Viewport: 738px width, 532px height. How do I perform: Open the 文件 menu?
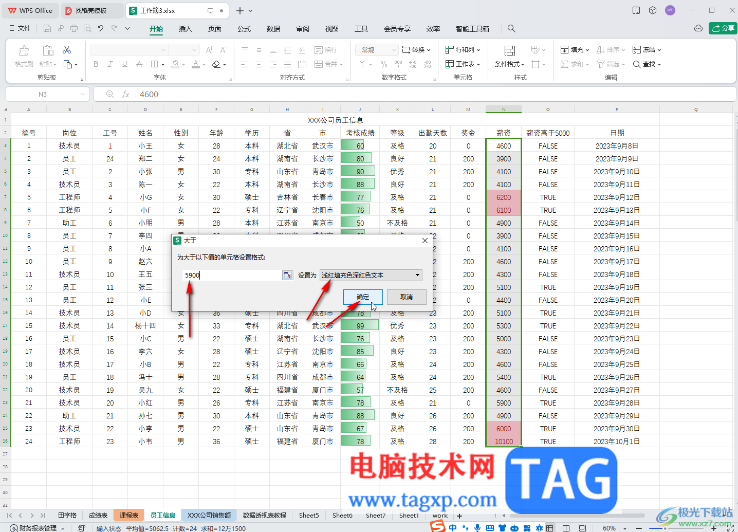pos(20,28)
